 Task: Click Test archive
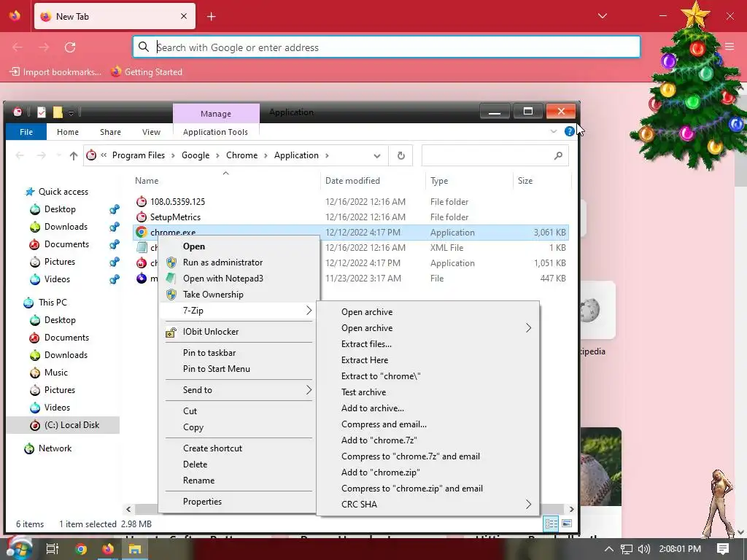pyautogui.click(x=363, y=392)
